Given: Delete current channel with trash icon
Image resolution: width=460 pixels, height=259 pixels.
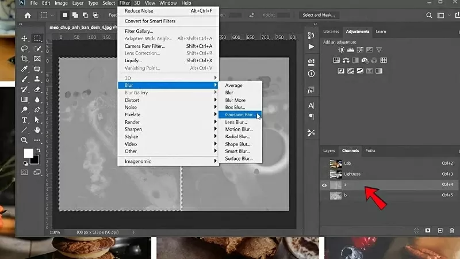Looking at the screenshot, I should coord(453,230).
